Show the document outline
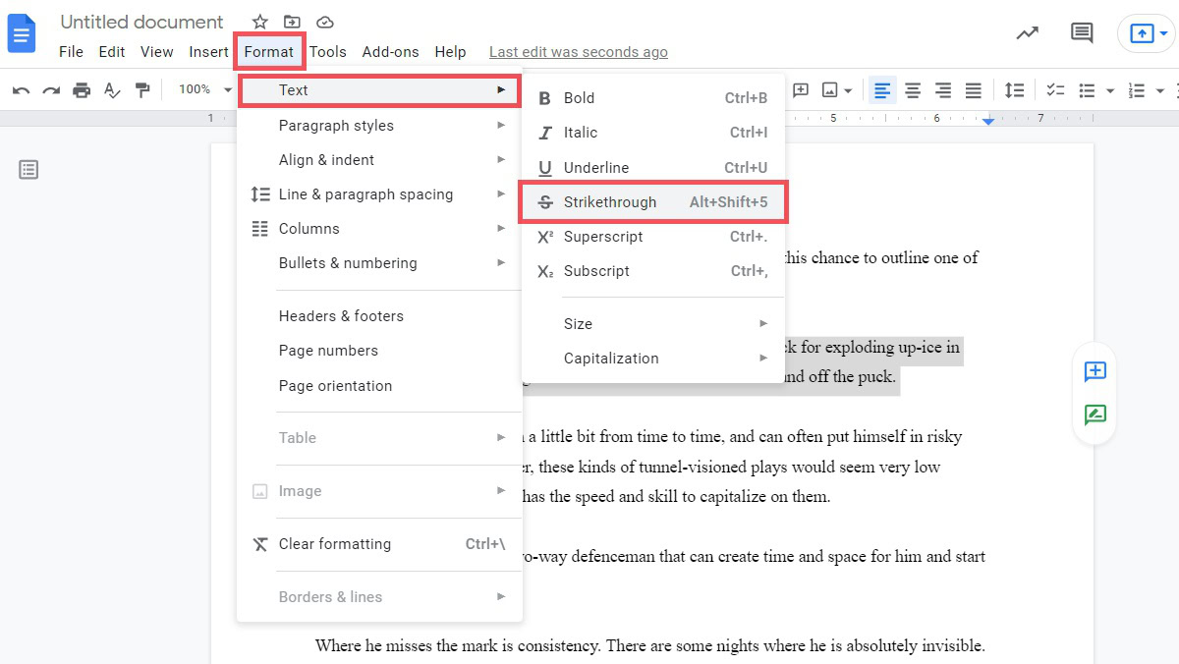Viewport: 1179px width, 664px height. pos(28,169)
